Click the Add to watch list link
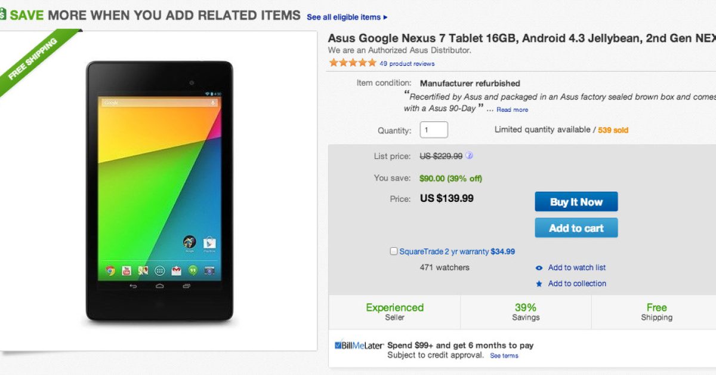The width and height of the screenshot is (716, 375). (x=577, y=268)
